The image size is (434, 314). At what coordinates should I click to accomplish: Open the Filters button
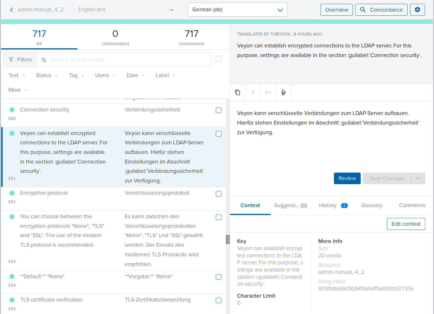(x=20, y=60)
